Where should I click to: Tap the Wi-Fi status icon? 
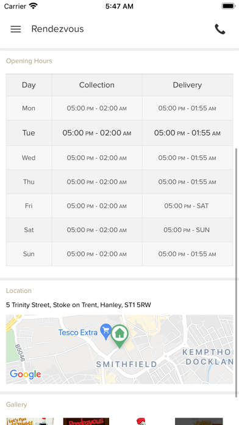pyautogui.click(x=34, y=6)
